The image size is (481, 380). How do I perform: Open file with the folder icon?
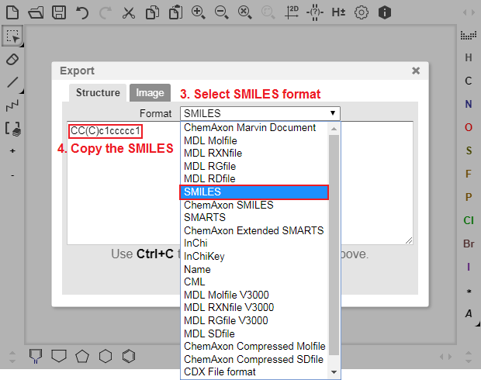point(36,12)
